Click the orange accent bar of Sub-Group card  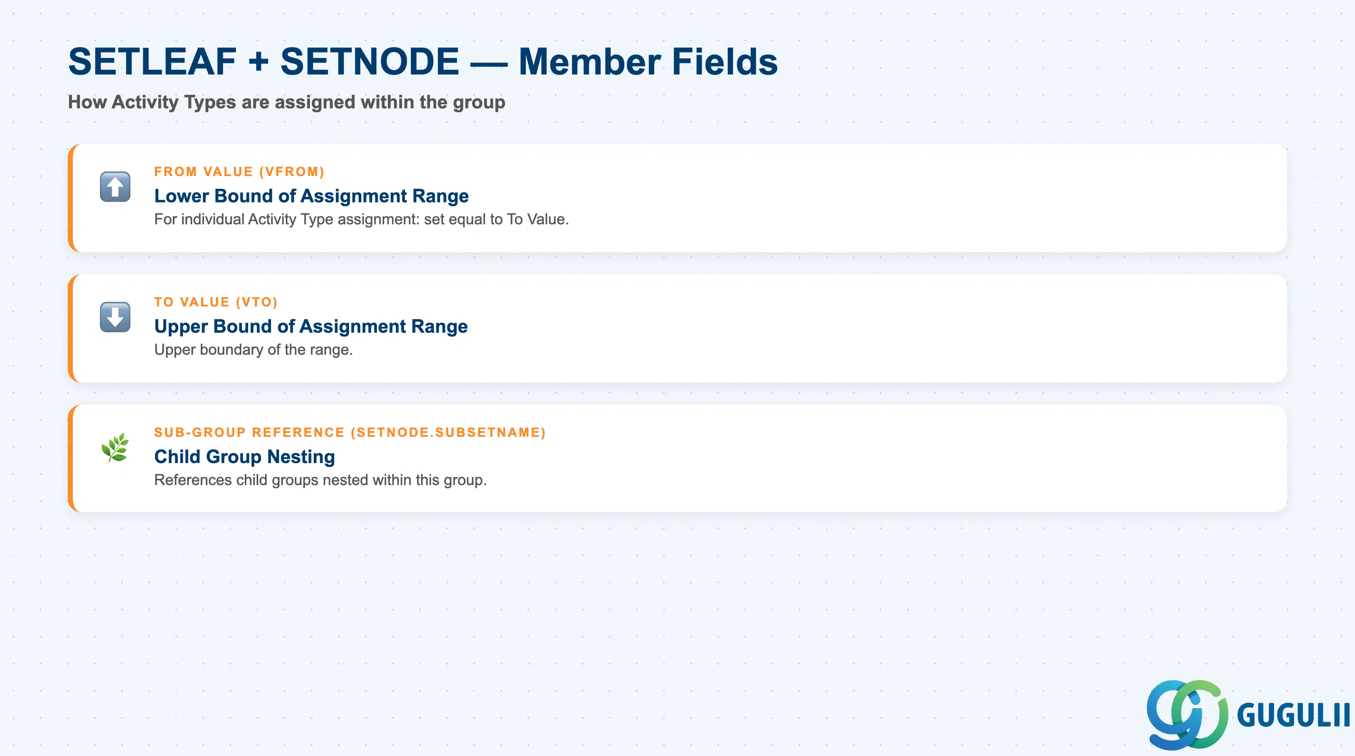coord(70,458)
